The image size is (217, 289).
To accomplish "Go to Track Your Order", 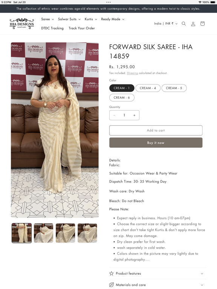I will [x=82, y=28].
